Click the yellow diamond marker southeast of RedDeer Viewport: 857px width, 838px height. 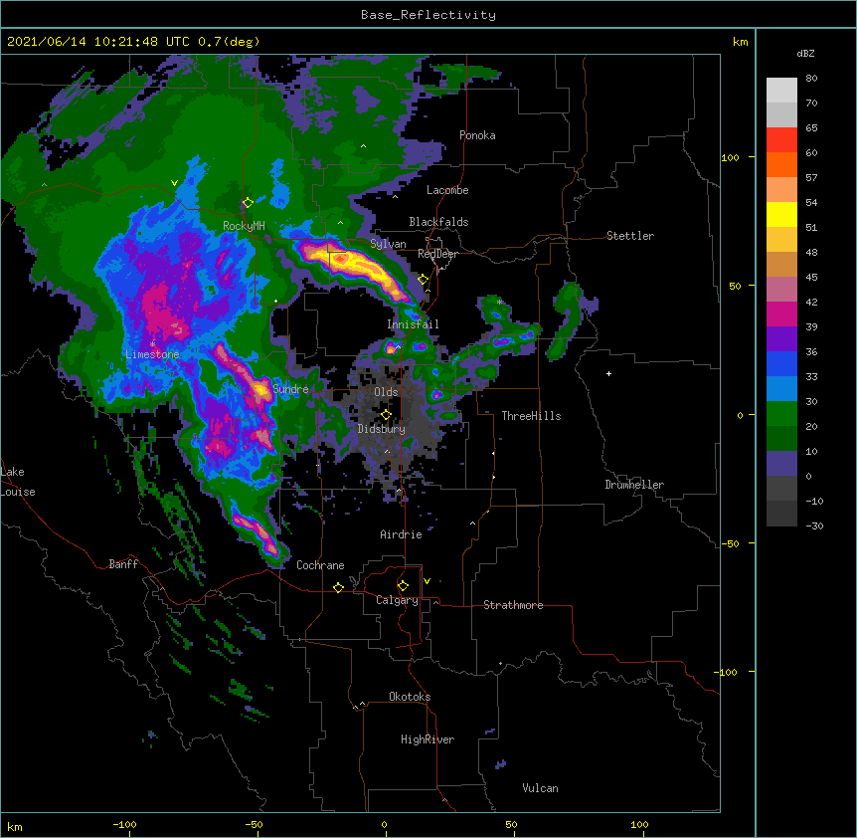coord(423,280)
